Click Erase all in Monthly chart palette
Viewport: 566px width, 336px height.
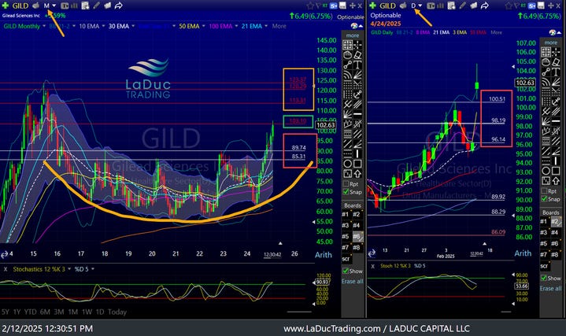tap(353, 282)
